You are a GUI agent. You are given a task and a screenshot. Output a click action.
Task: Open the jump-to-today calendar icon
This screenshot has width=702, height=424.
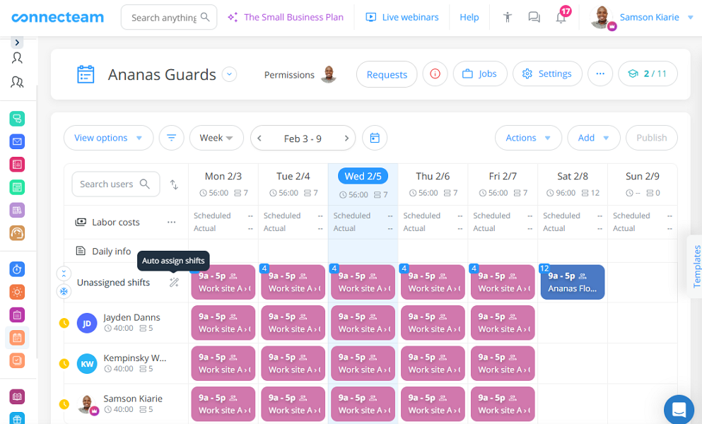click(374, 138)
